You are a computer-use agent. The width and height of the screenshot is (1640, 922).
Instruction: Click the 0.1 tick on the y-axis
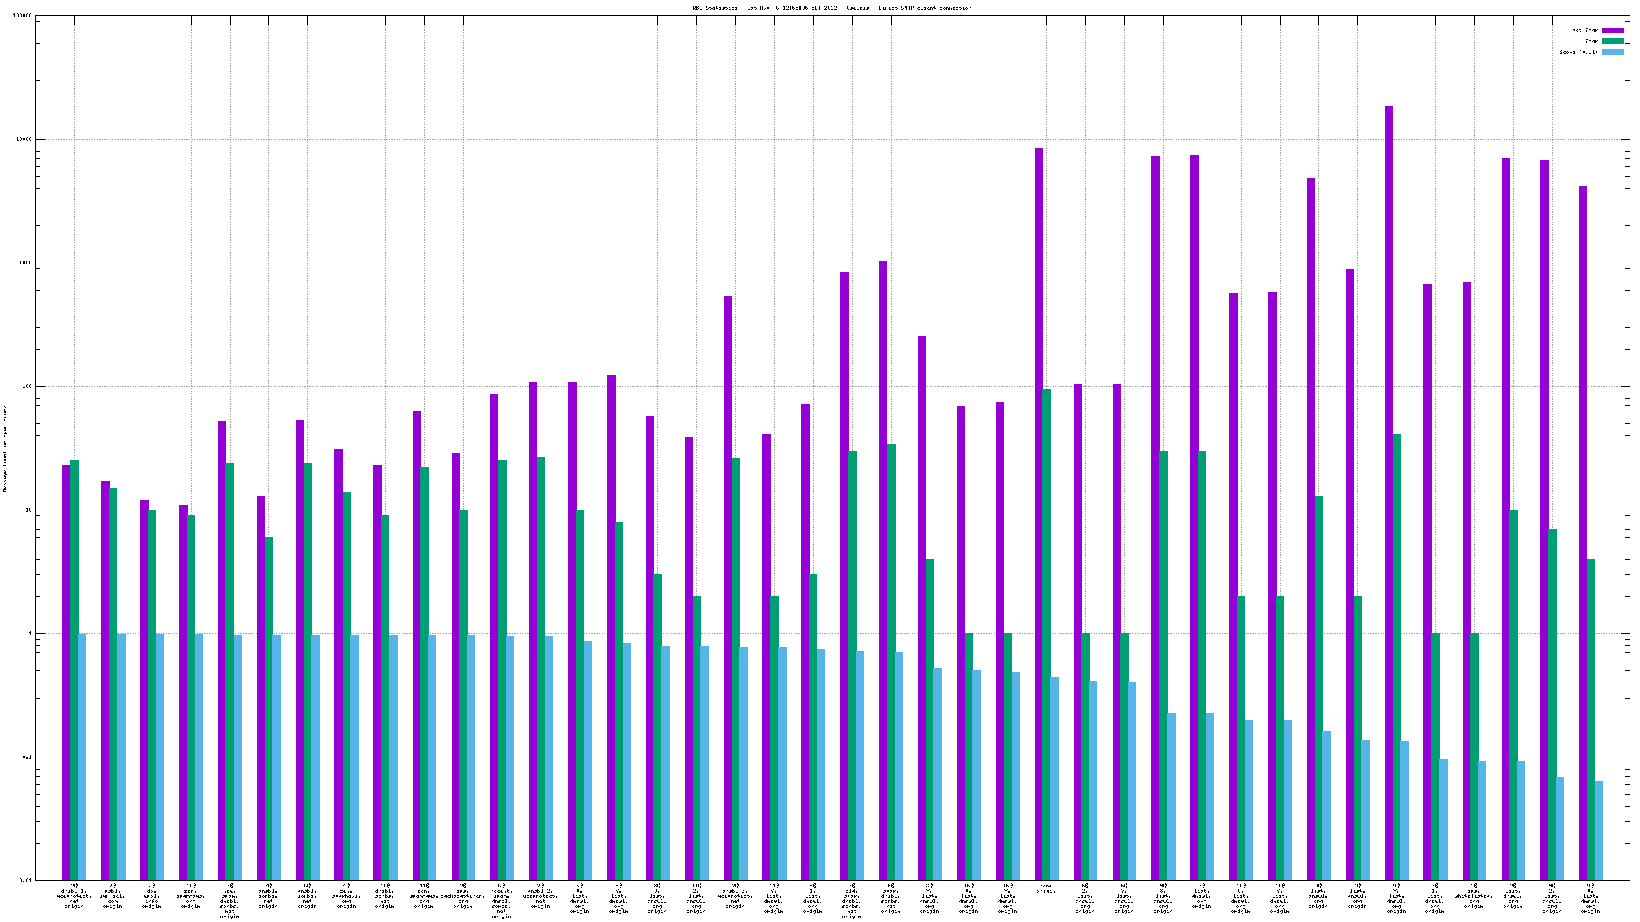point(26,757)
